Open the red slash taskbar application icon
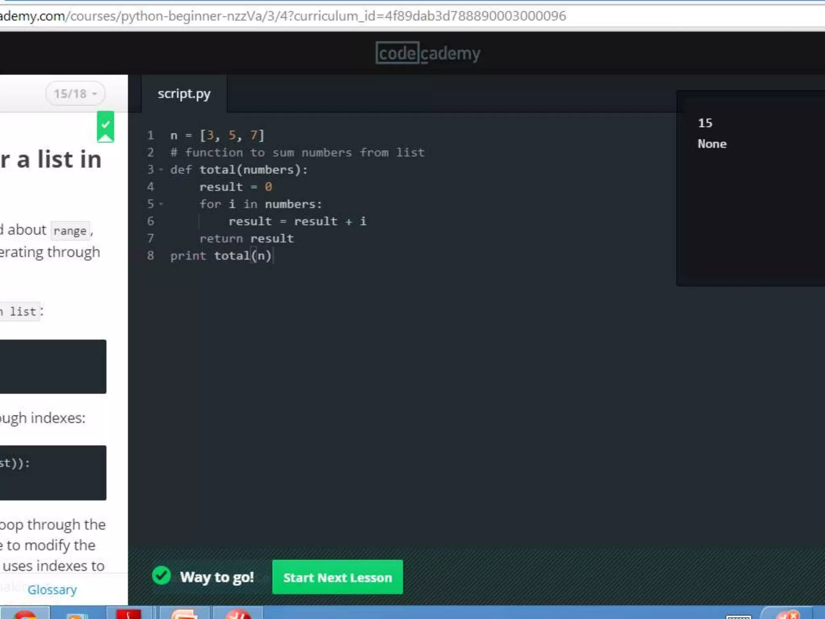Image resolution: width=825 pixels, height=619 pixels. pyautogui.click(x=238, y=614)
